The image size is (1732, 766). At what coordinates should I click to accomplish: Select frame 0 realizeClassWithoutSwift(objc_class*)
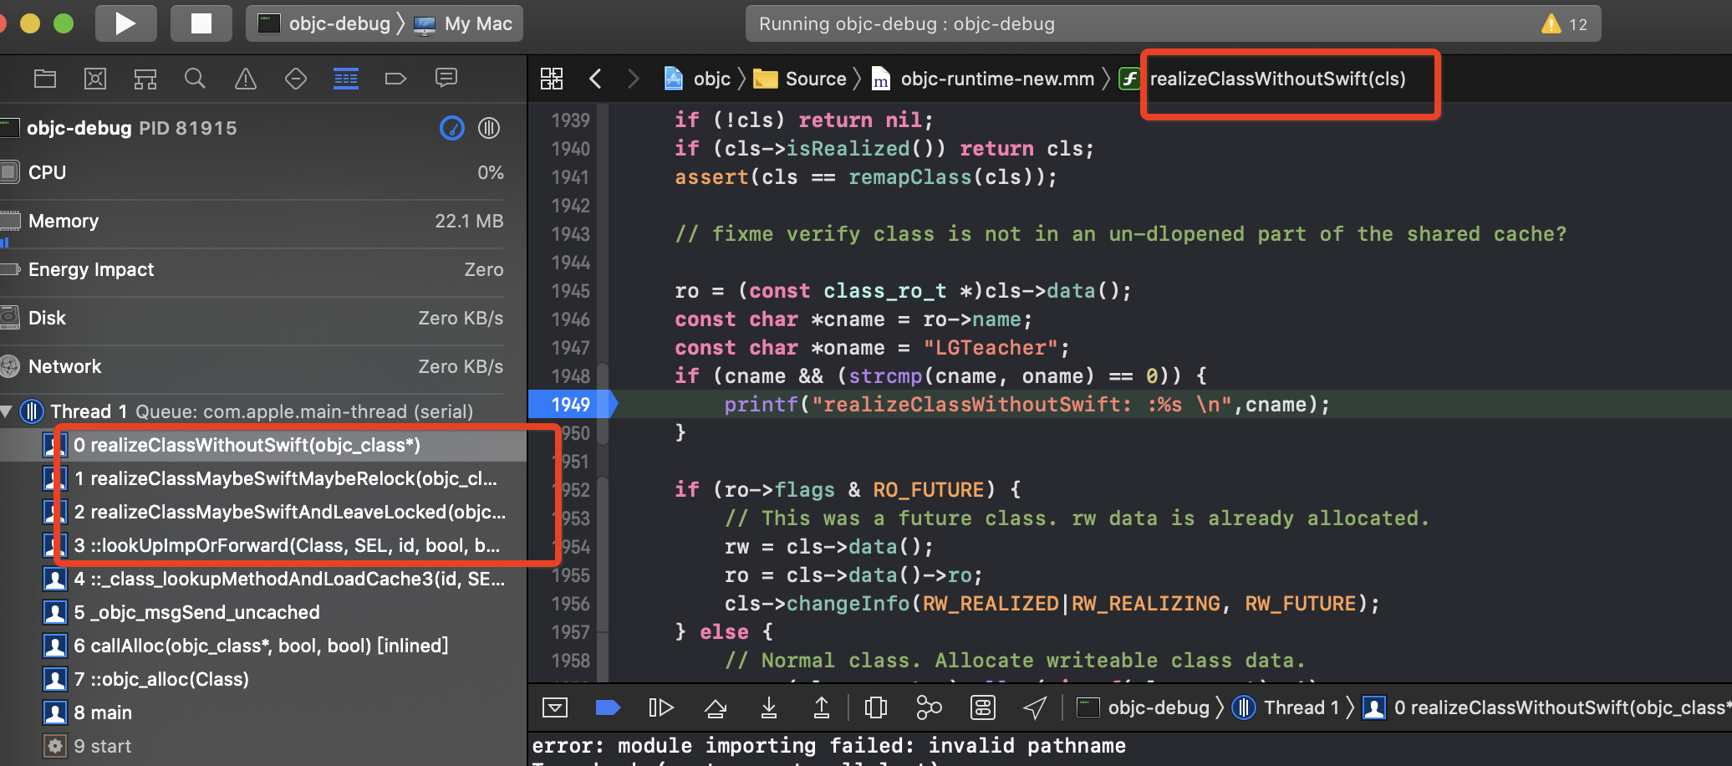(x=263, y=445)
